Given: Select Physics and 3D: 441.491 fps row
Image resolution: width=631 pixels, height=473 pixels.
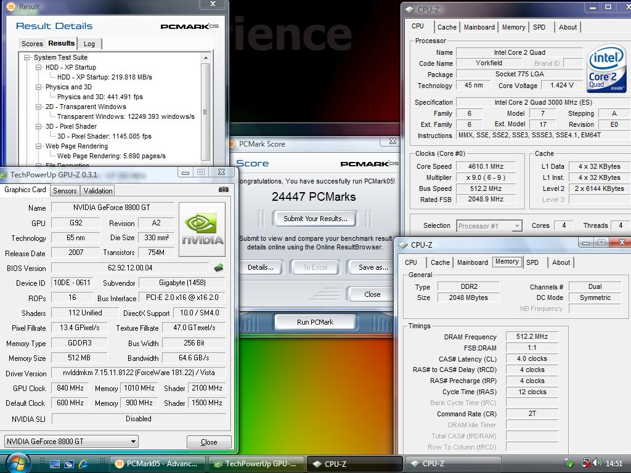Looking at the screenshot, I should pos(100,97).
